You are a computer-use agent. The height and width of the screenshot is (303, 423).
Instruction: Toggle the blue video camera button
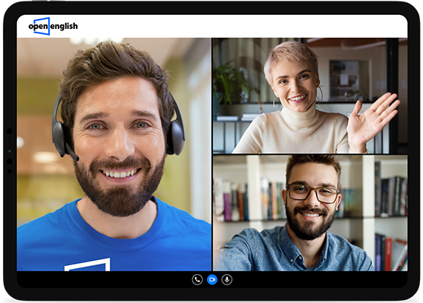pyautogui.click(x=212, y=279)
